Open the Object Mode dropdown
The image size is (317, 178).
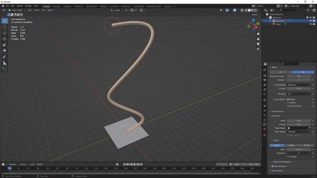pyautogui.click(x=16, y=10)
